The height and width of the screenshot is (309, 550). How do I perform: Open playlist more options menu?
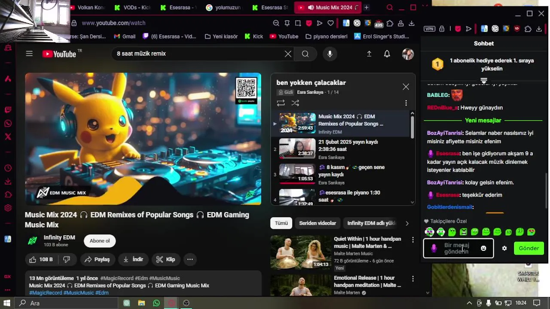point(406,103)
